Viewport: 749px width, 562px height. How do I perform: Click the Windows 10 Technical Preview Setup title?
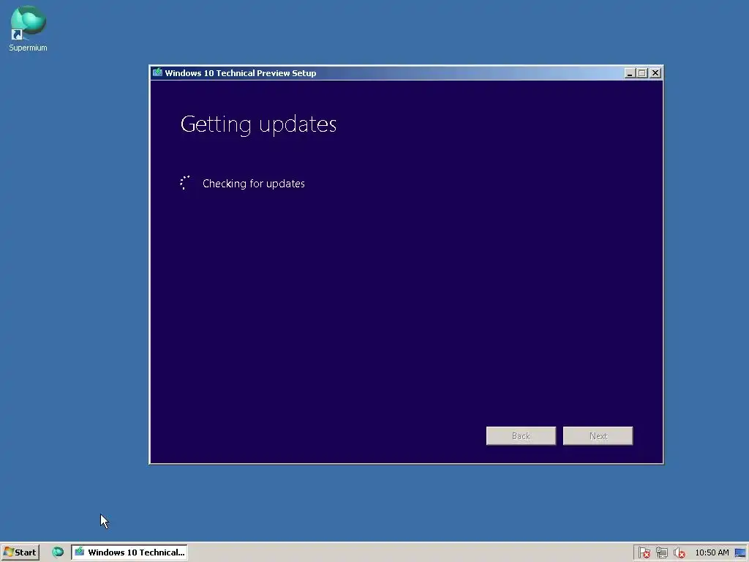(x=240, y=73)
